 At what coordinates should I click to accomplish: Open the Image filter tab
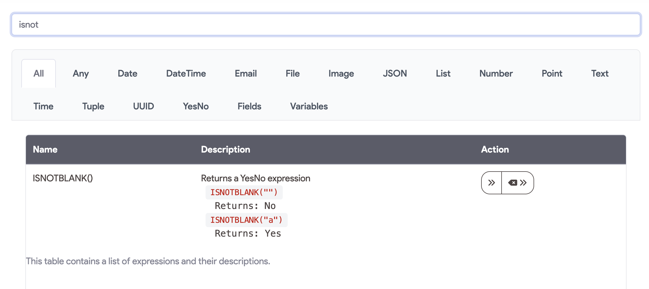341,73
